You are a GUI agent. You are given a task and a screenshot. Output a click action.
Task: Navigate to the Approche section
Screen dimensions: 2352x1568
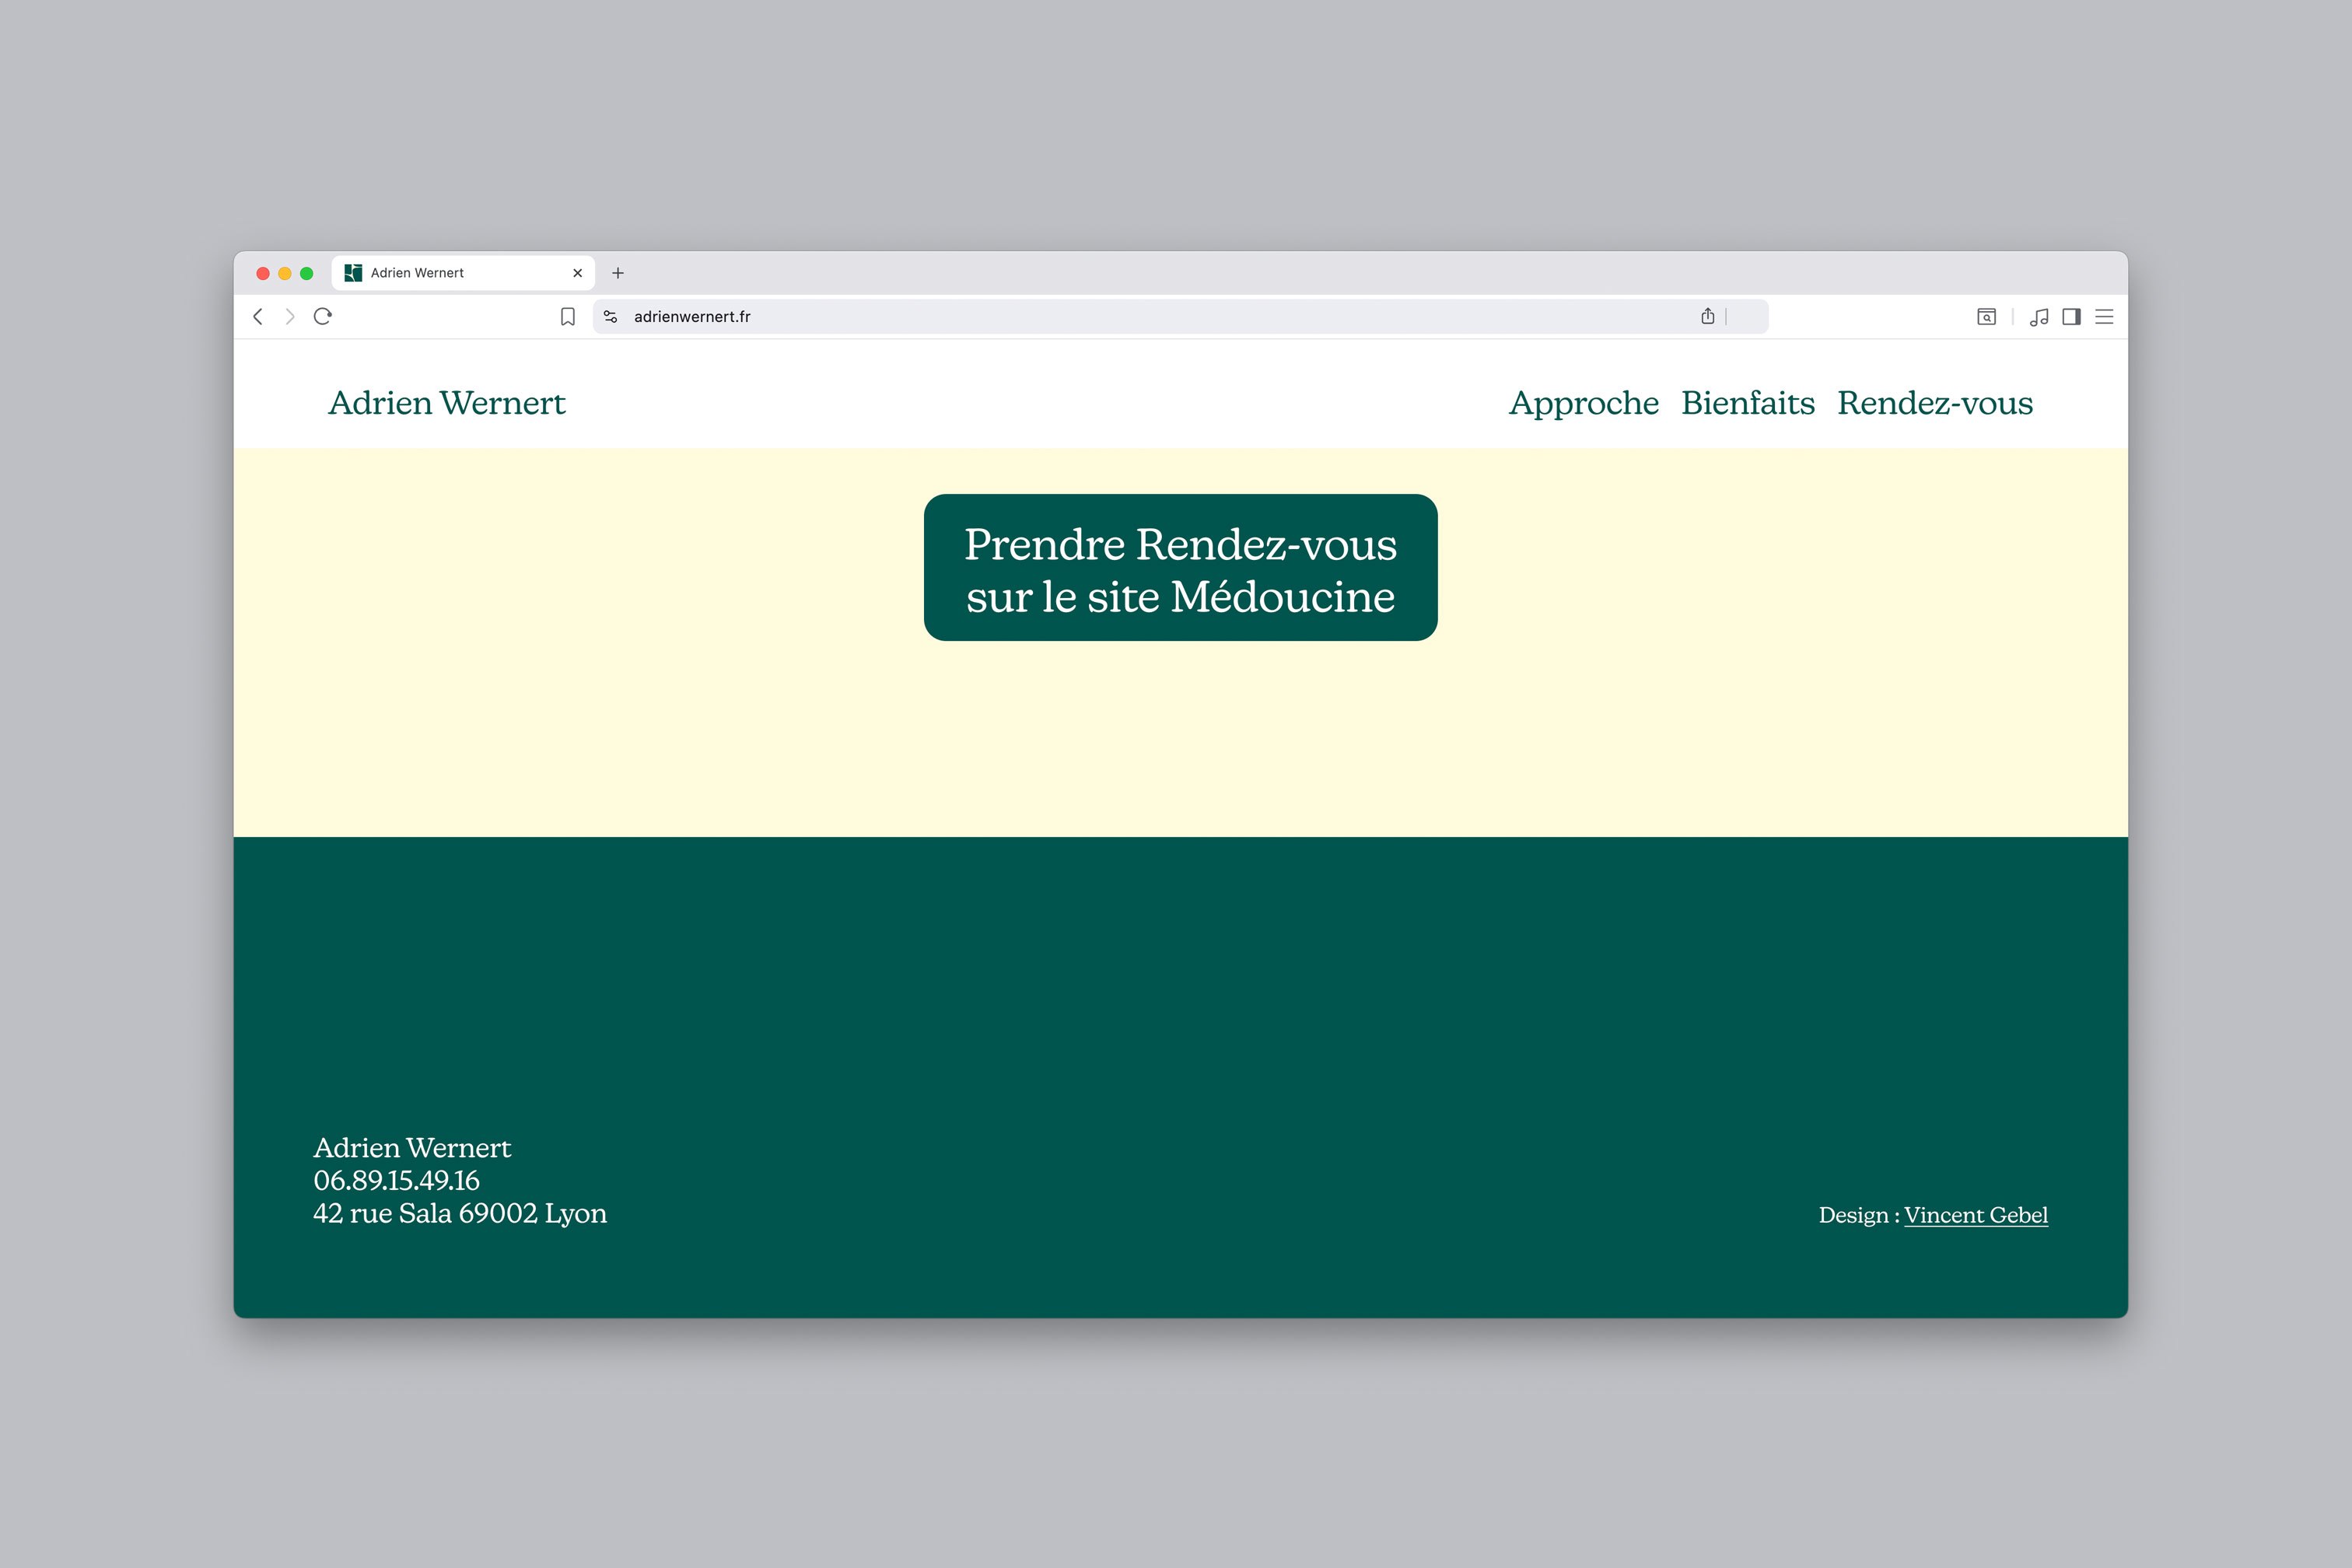click(x=1583, y=403)
